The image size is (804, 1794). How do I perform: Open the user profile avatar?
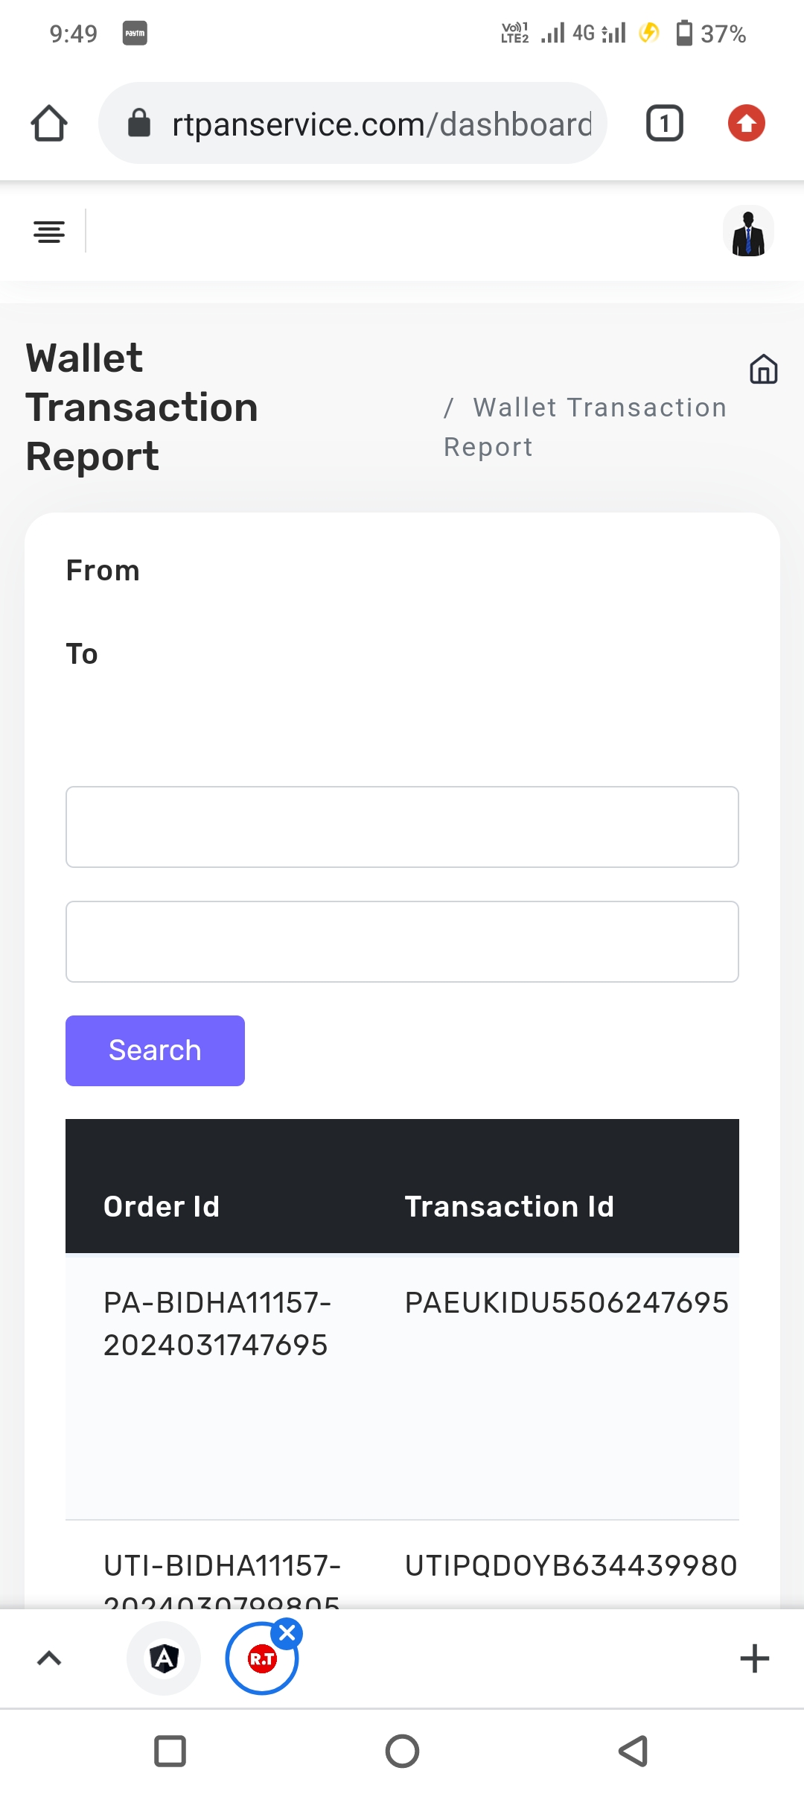pos(748,232)
